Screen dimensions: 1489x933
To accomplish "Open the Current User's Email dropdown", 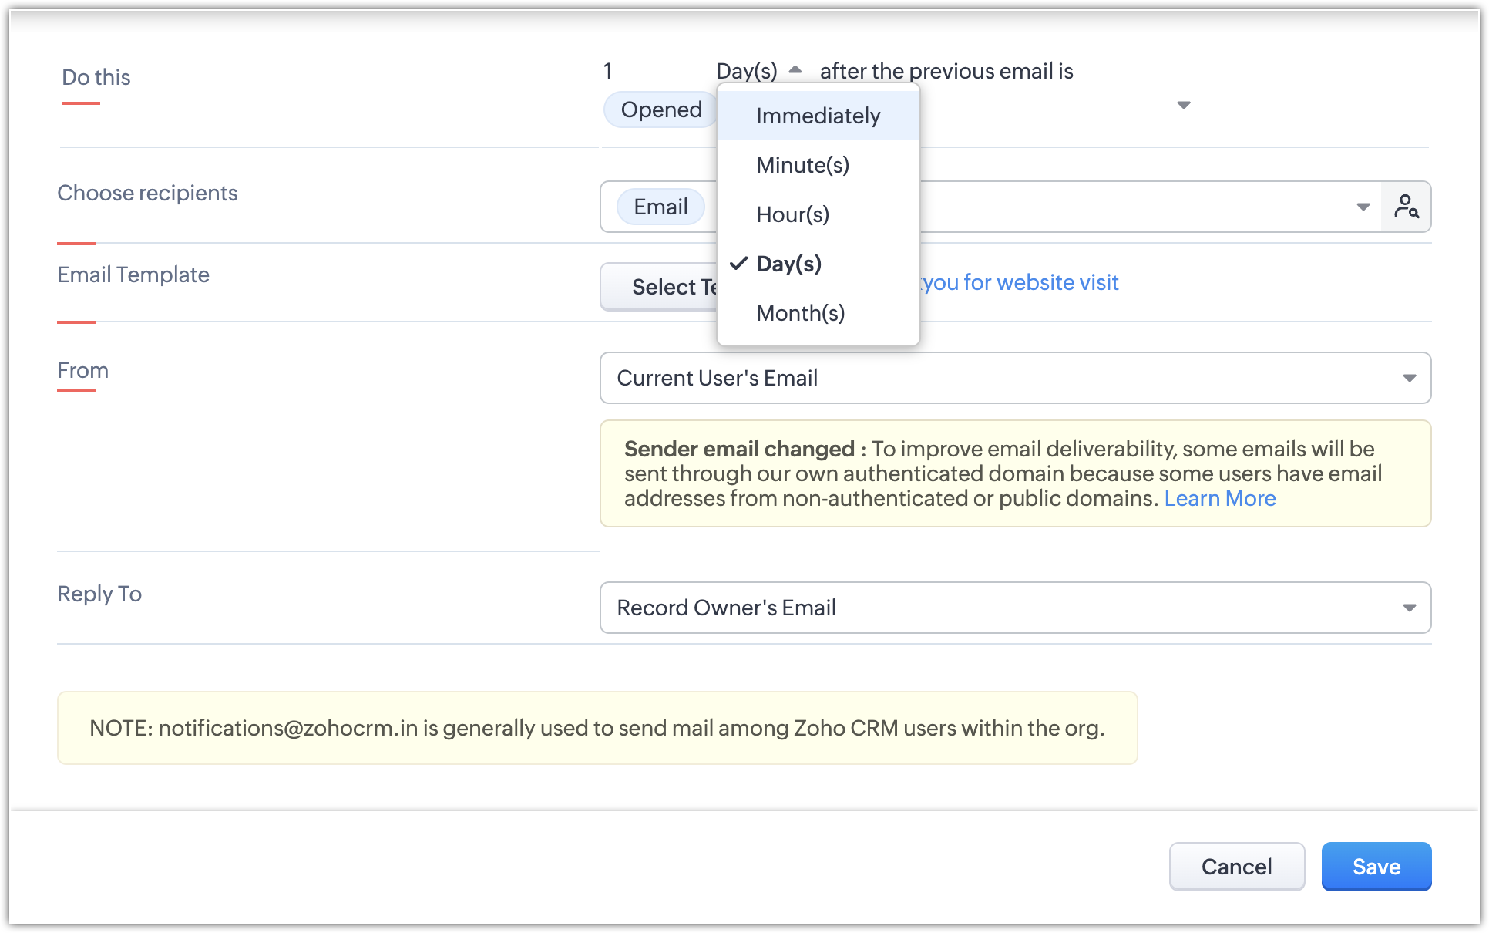I will (x=1014, y=378).
